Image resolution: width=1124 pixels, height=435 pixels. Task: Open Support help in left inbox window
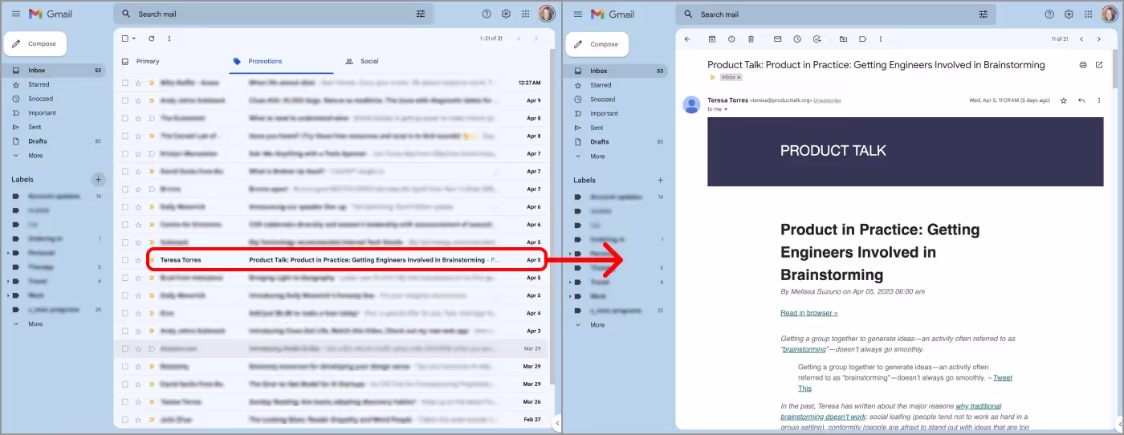click(x=487, y=14)
